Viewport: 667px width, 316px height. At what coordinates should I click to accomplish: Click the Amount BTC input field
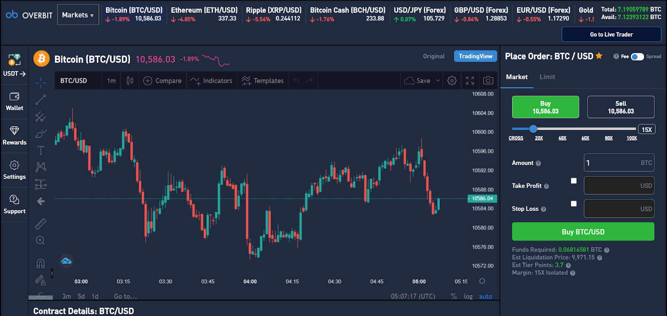pyautogui.click(x=619, y=163)
